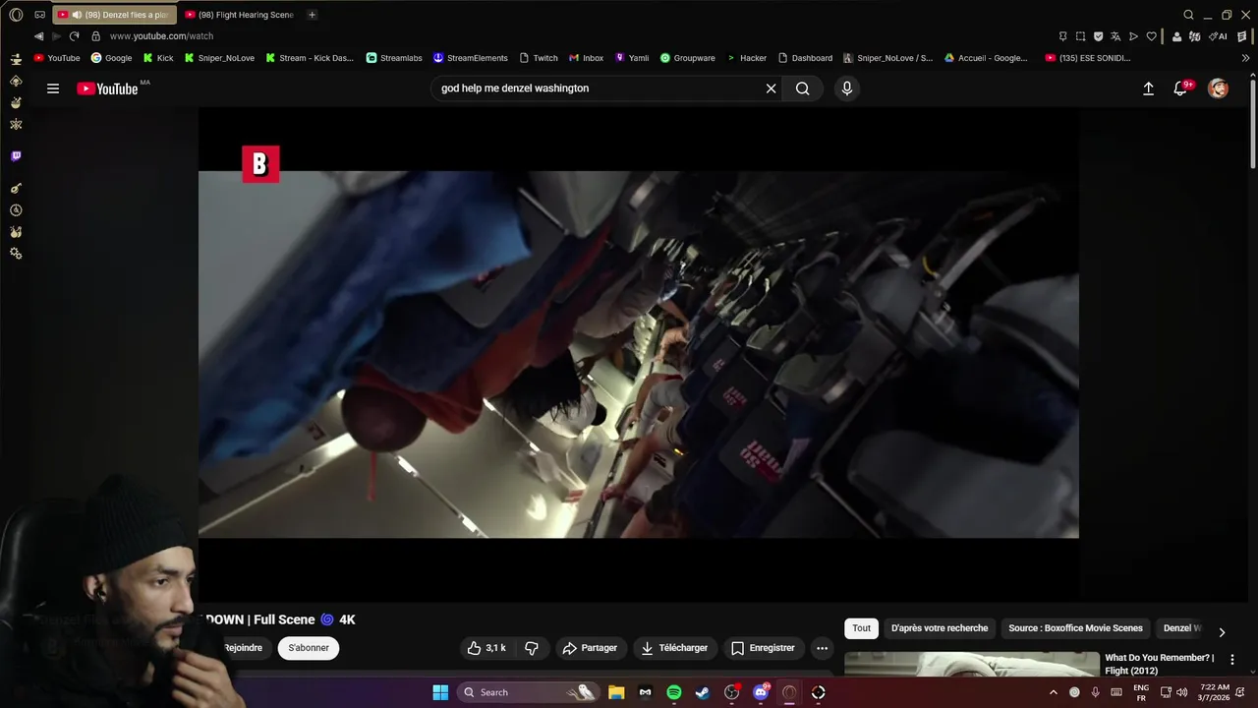
Task: Open the Opera main menu icon
Action: (x=16, y=15)
